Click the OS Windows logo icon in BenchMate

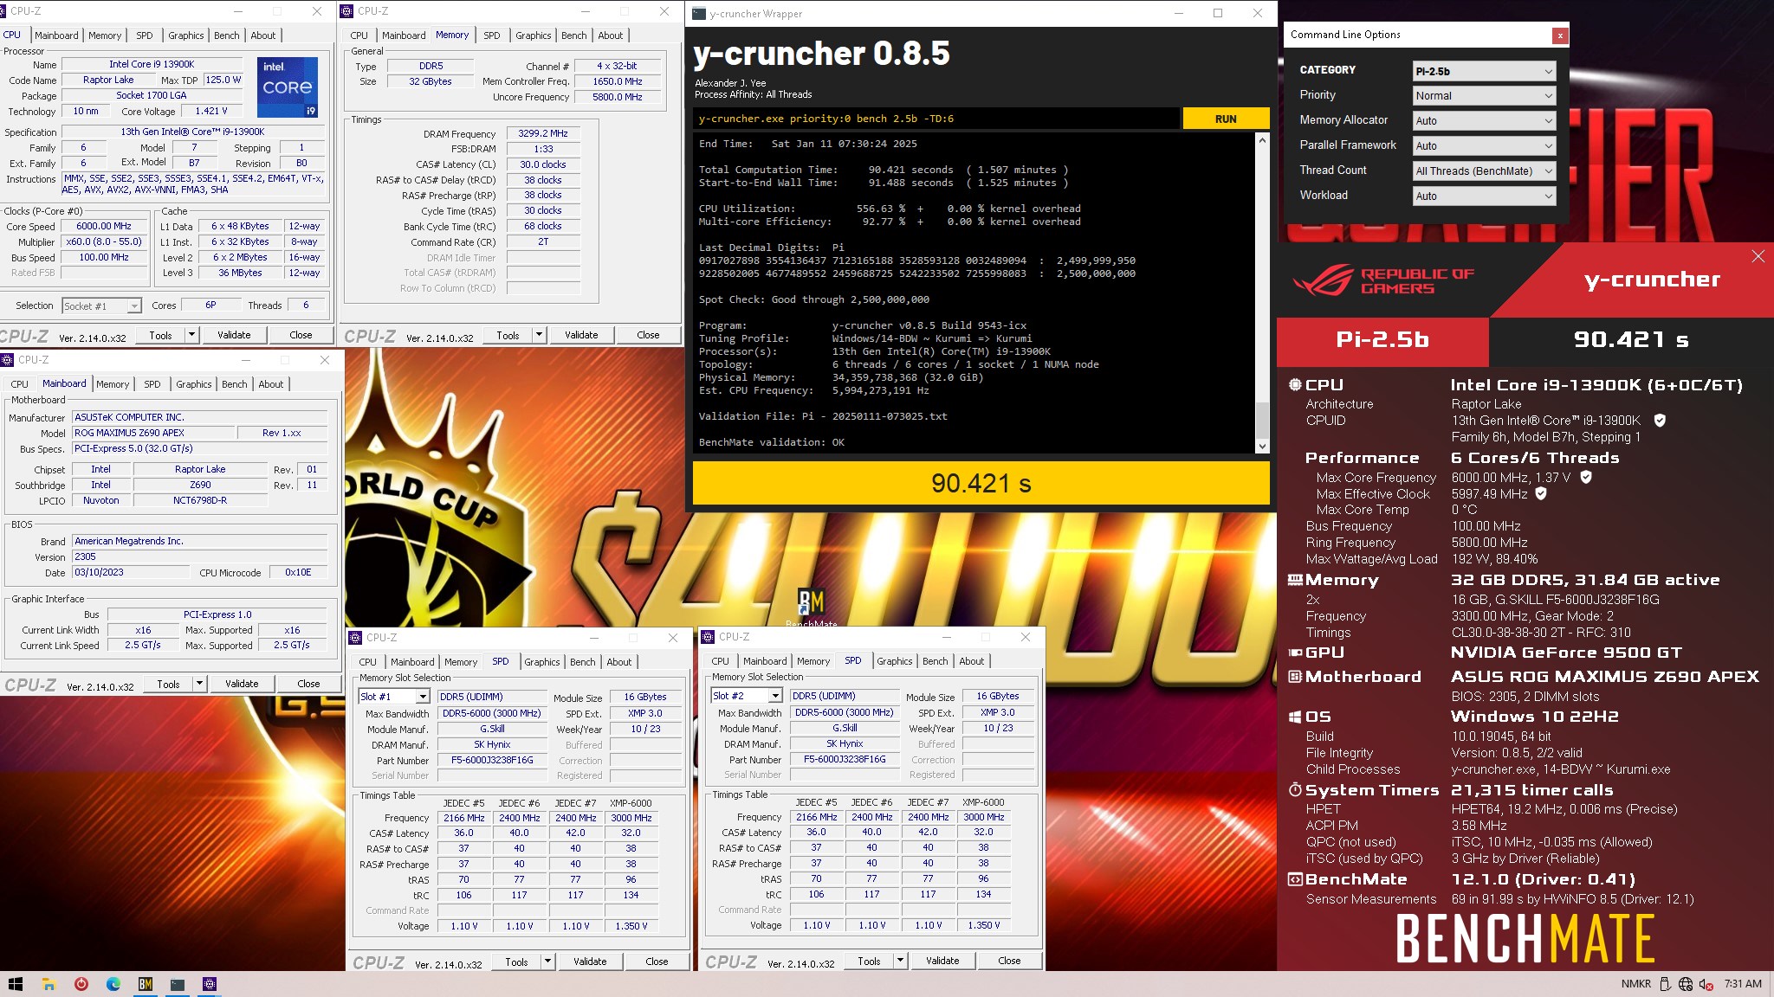coord(1295,717)
